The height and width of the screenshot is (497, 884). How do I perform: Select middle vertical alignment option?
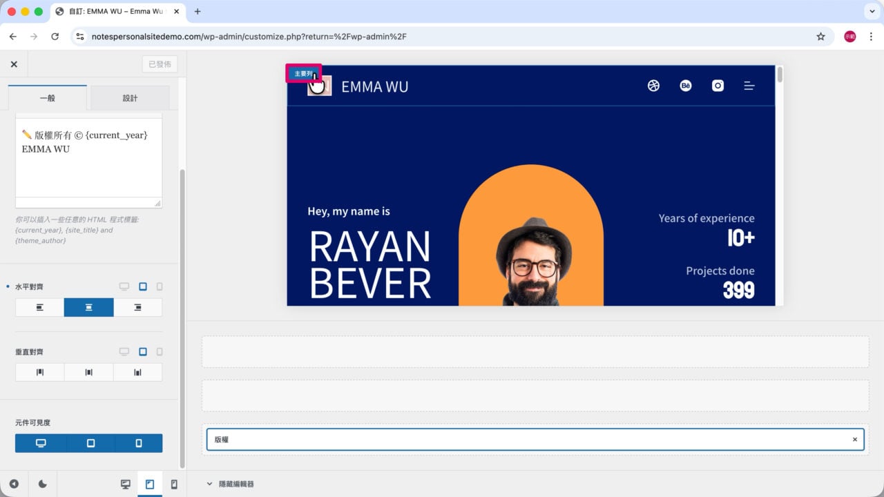89,372
